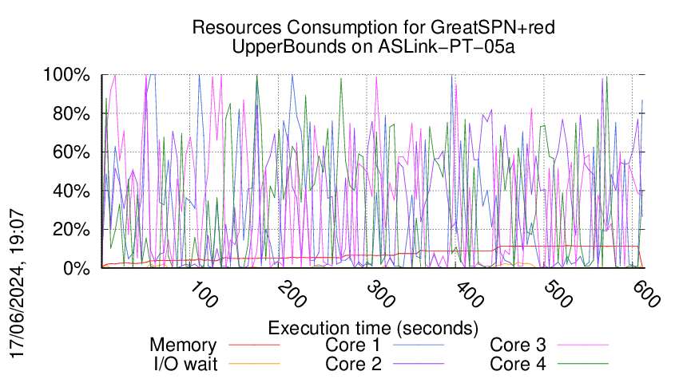679x379 pixels.
Task: Click the red Memory legend line
Action: (254, 345)
